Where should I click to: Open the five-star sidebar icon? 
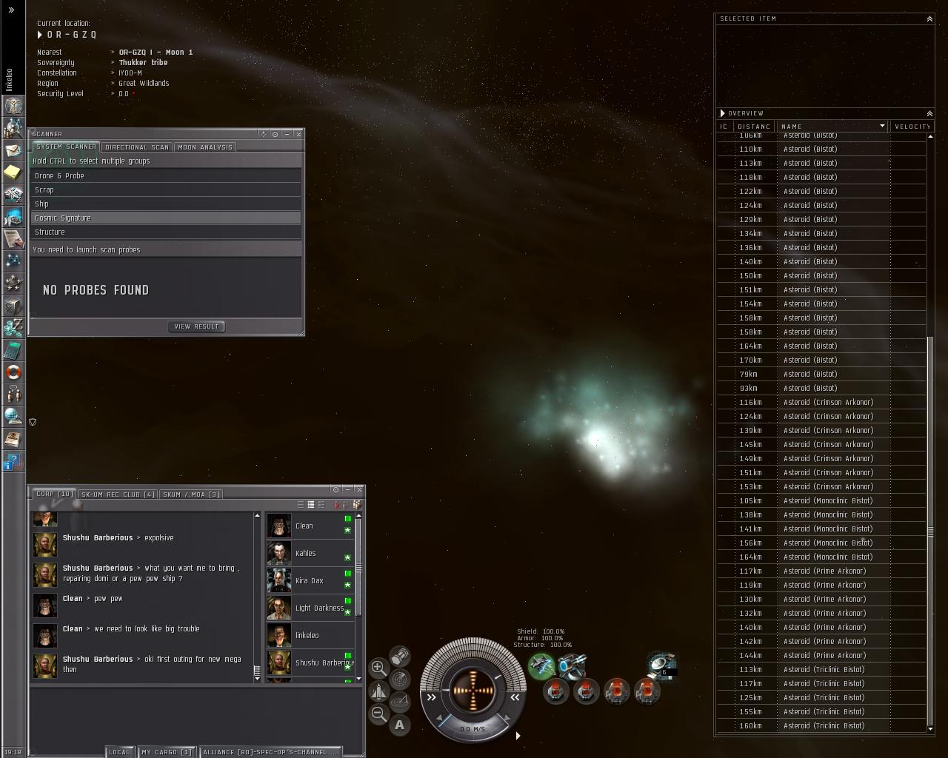pos(13,284)
